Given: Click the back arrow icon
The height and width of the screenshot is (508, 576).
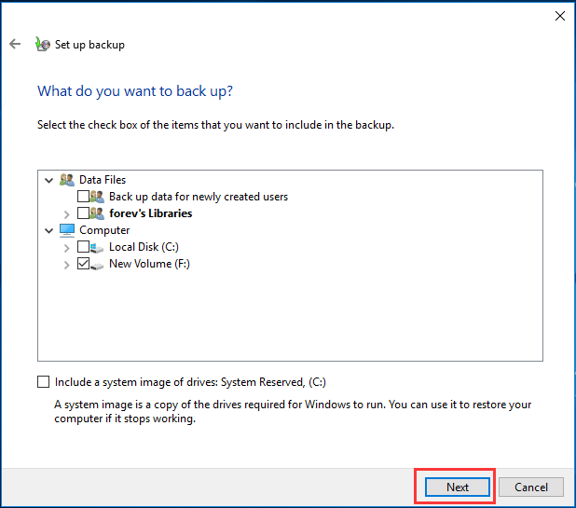Looking at the screenshot, I should coord(15,44).
